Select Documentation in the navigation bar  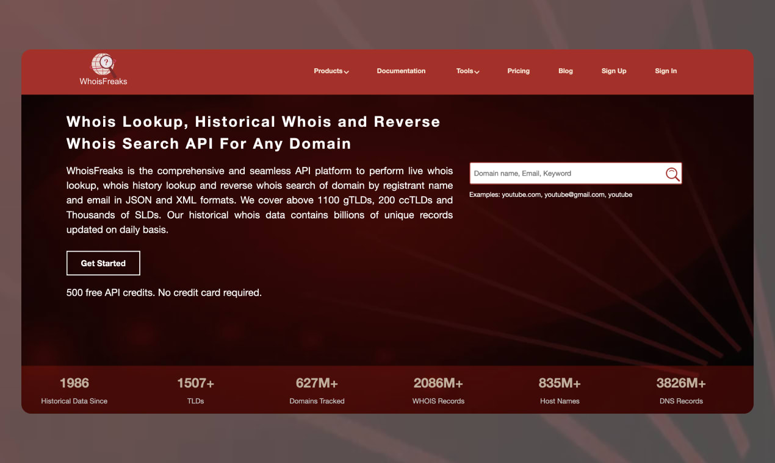[401, 71]
